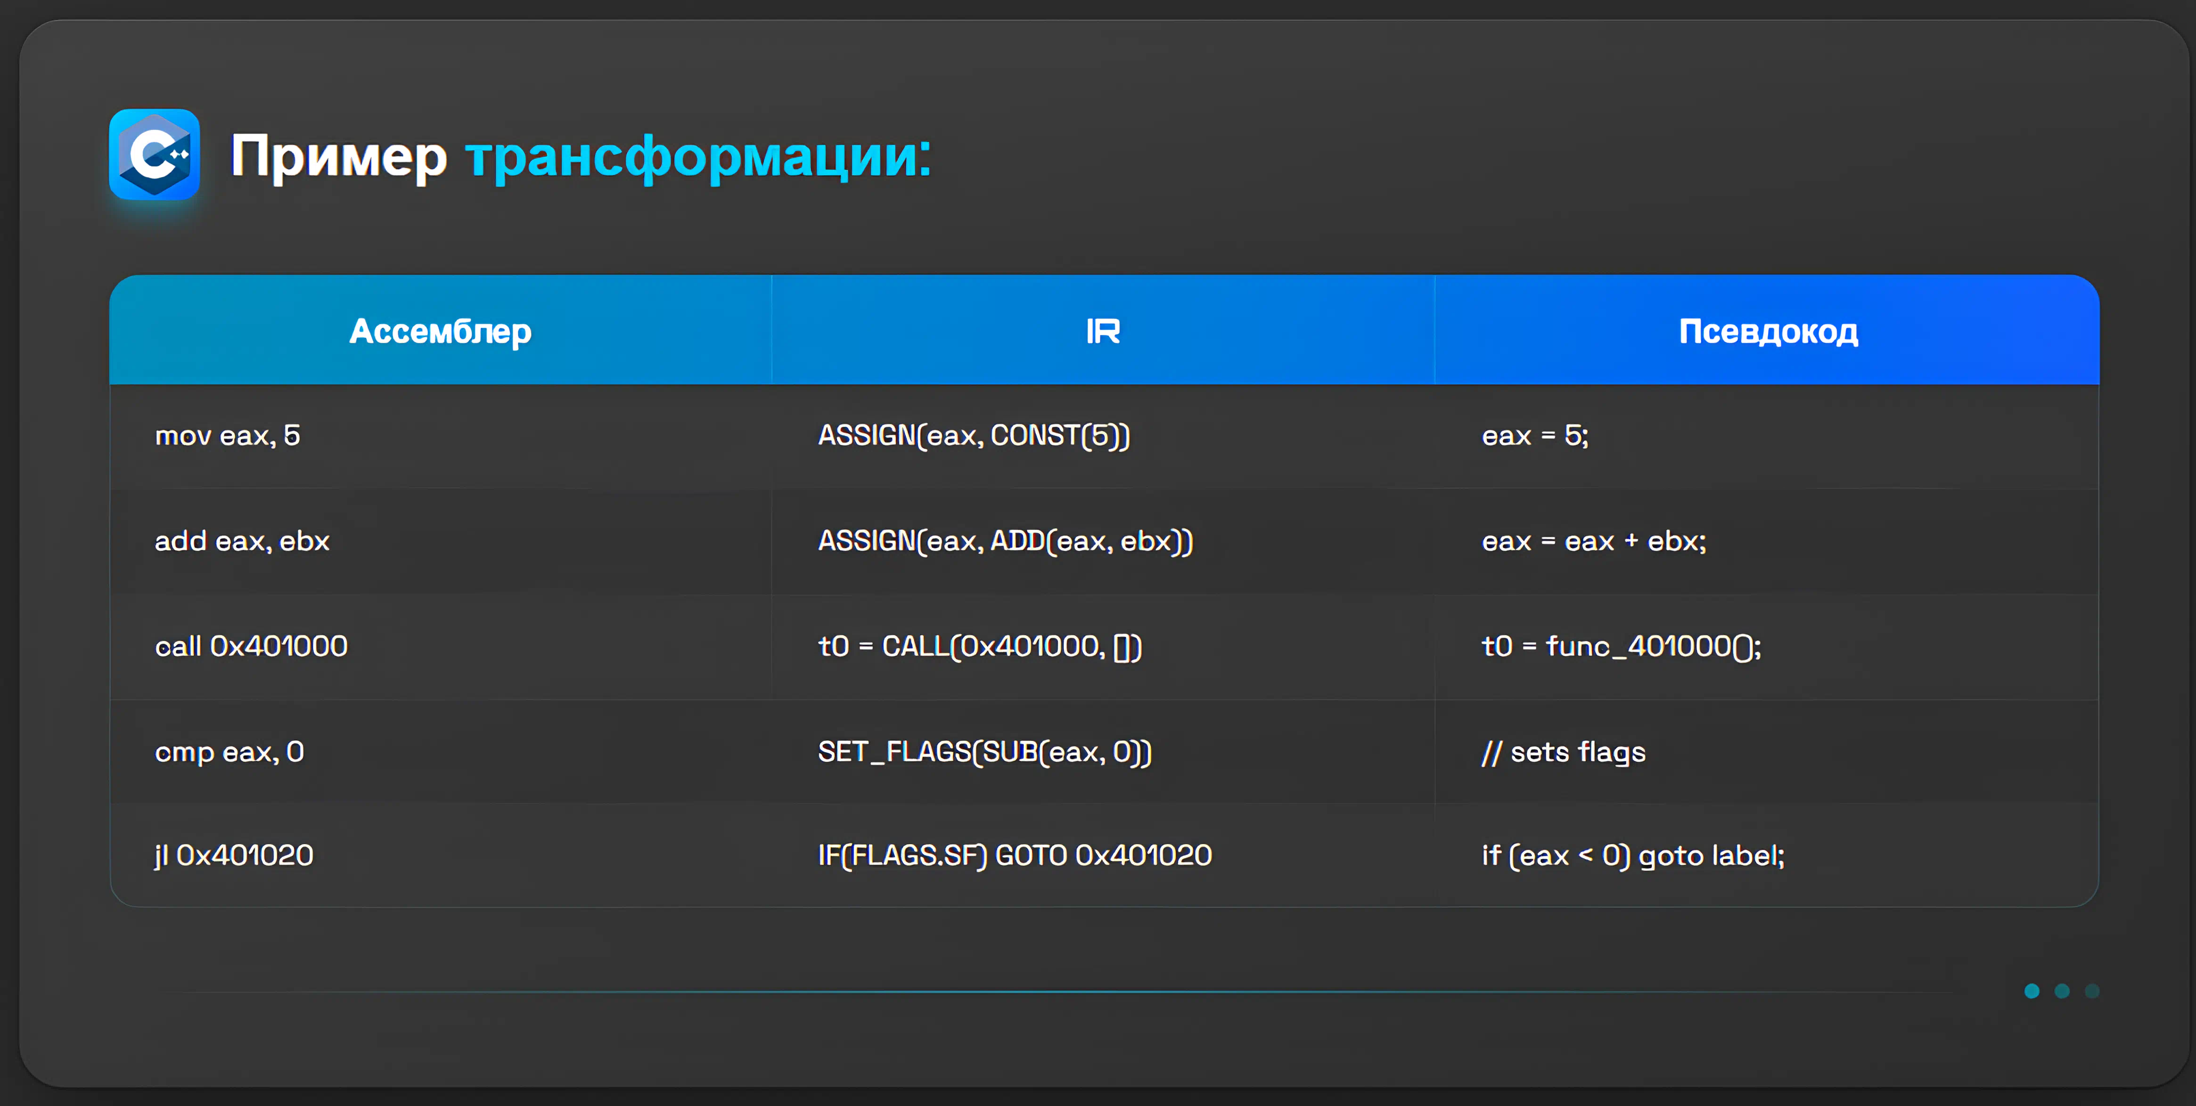Click the 'cmp eax, 0' assembler cell

[x=229, y=751]
